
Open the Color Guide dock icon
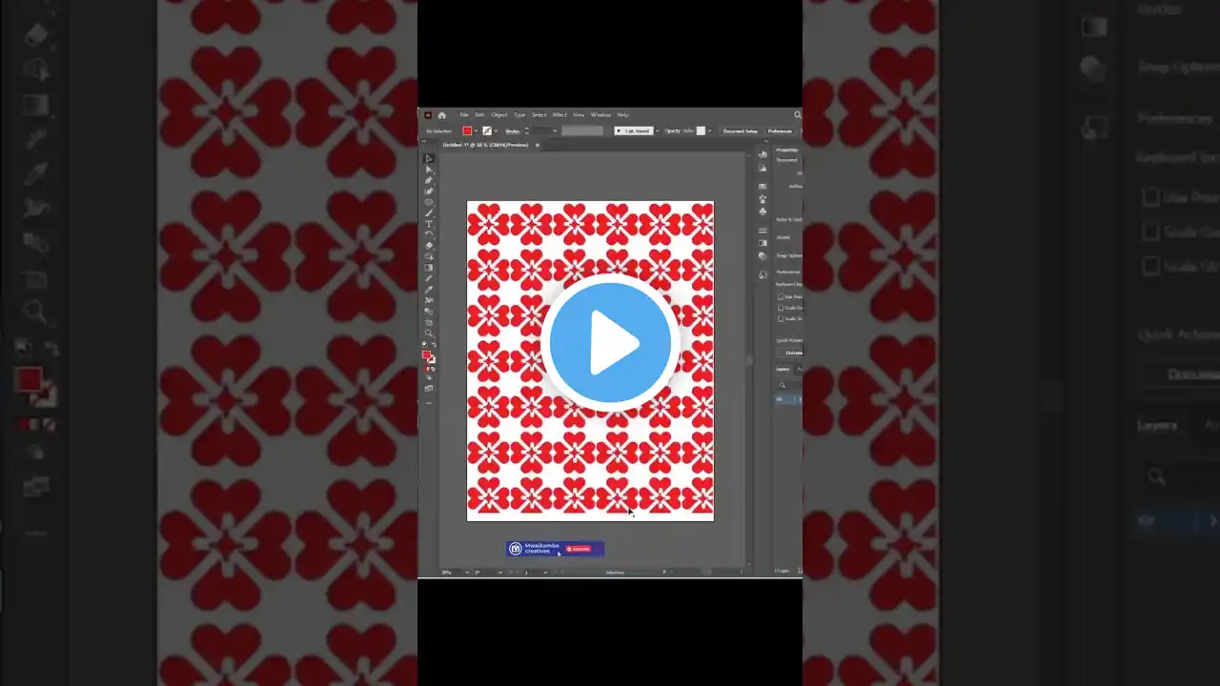tap(762, 168)
